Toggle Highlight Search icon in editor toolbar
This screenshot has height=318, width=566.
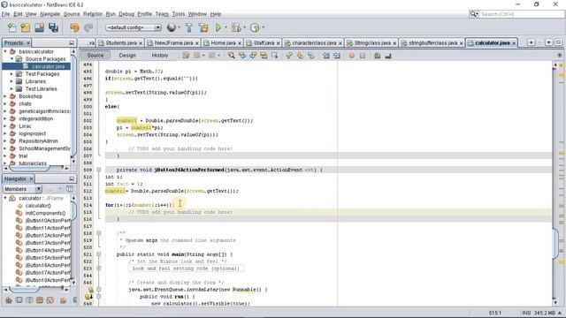tap(264, 56)
